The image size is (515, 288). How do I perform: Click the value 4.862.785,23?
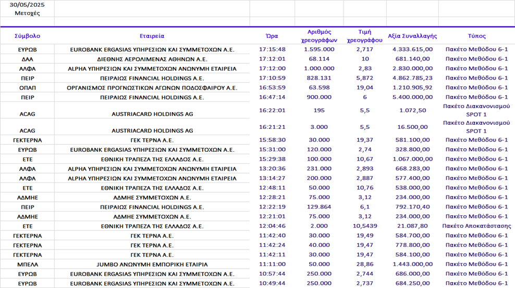412,78
